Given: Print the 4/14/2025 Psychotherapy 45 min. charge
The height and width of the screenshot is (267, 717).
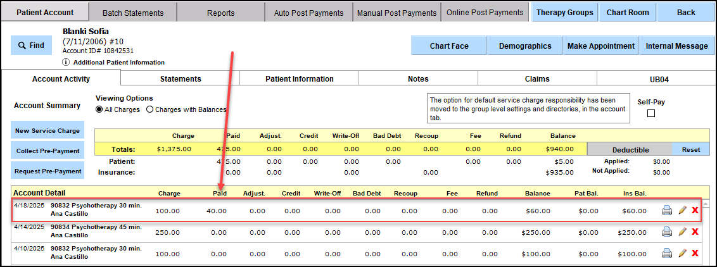Looking at the screenshot, I should point(667,232).
